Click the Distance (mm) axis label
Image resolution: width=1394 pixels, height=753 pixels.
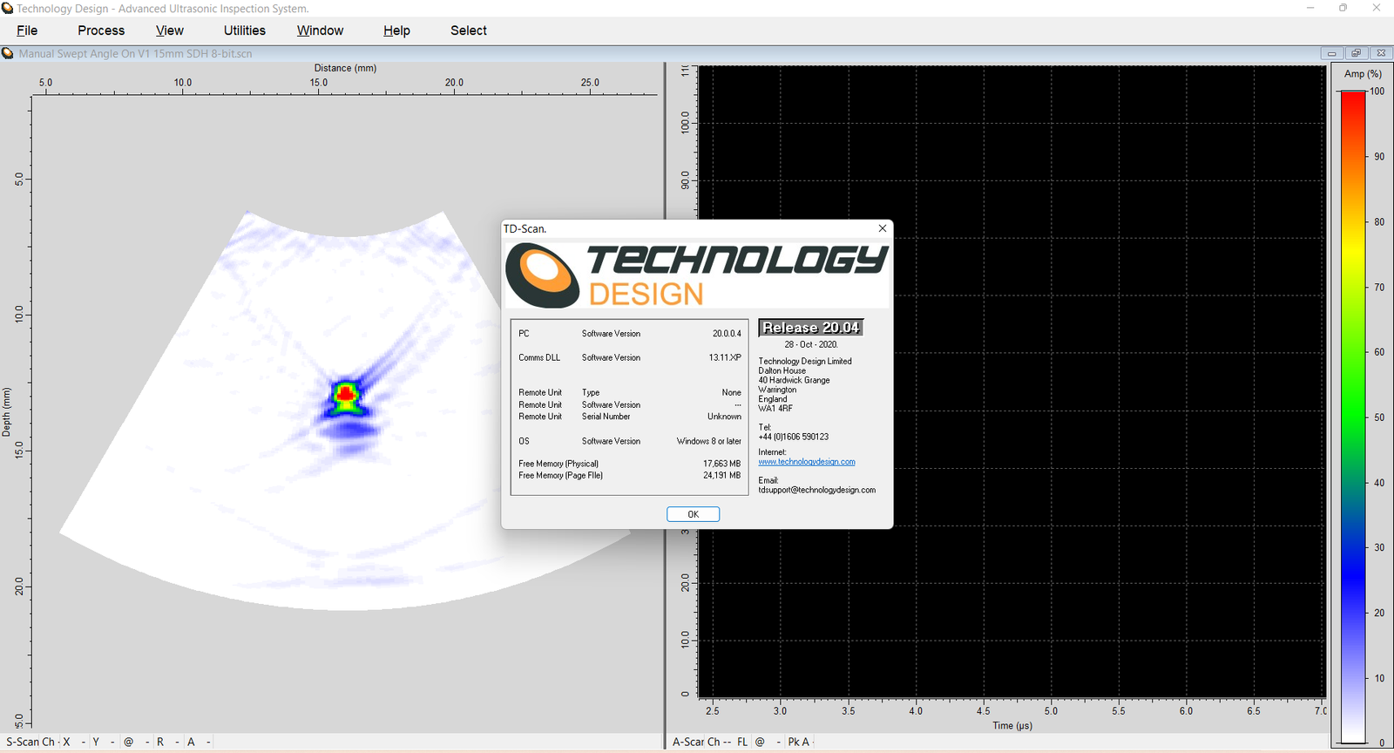tap(345, 68)
